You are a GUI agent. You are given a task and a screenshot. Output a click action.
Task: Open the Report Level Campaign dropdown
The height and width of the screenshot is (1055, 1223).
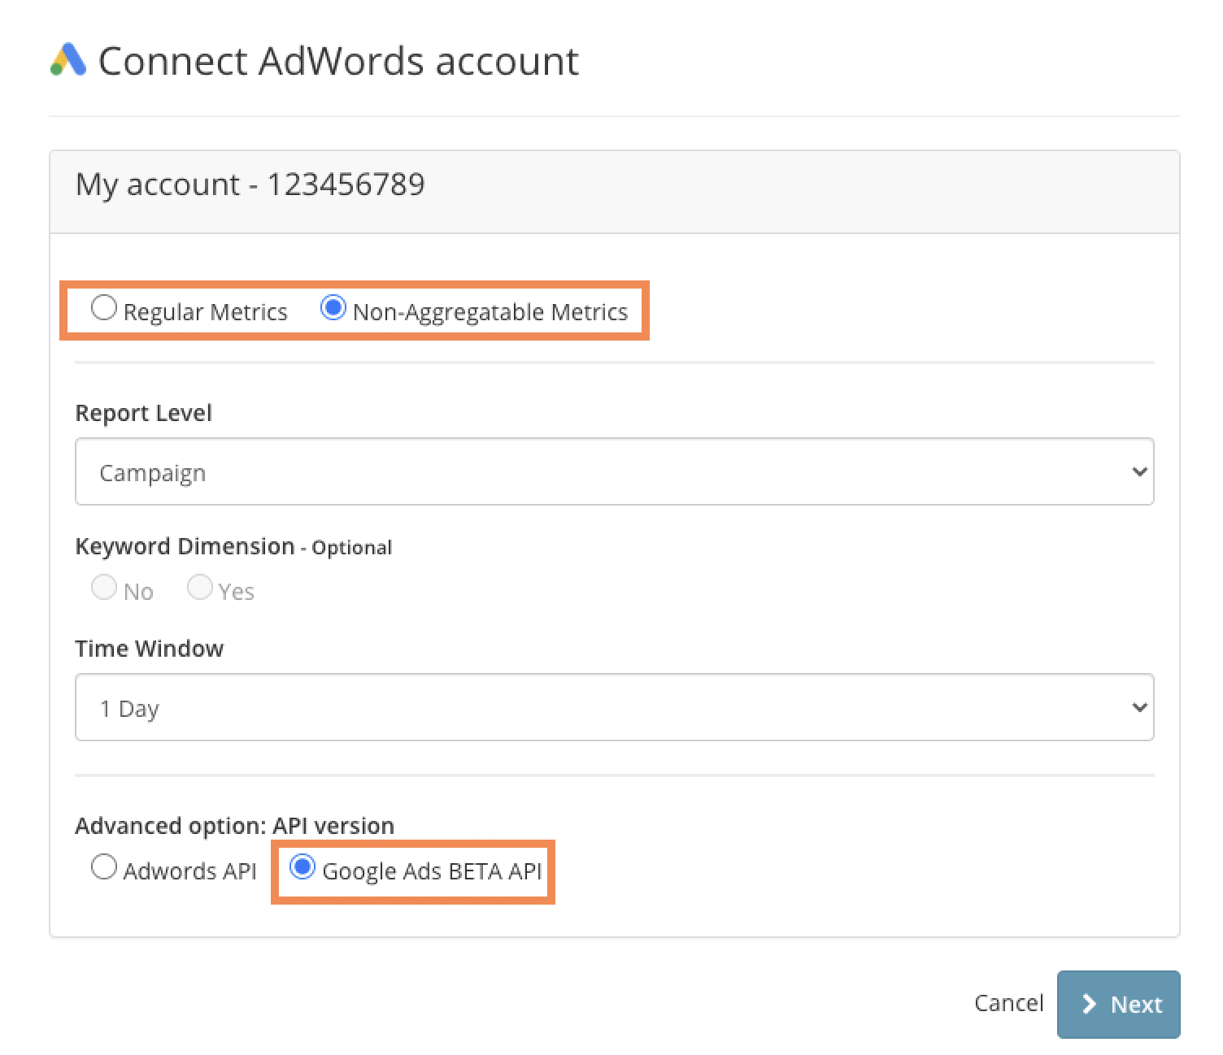[613, 472]
